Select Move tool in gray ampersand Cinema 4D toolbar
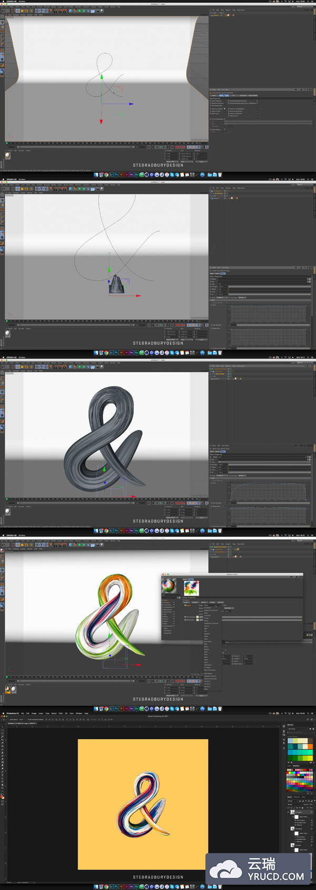Viewport: 316px width, 890px height. [x=17, y=367]
